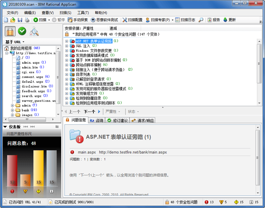Expand the SQL 注入 issue node
The width and height of the screenshot is (265, 208).
point(67,46)
